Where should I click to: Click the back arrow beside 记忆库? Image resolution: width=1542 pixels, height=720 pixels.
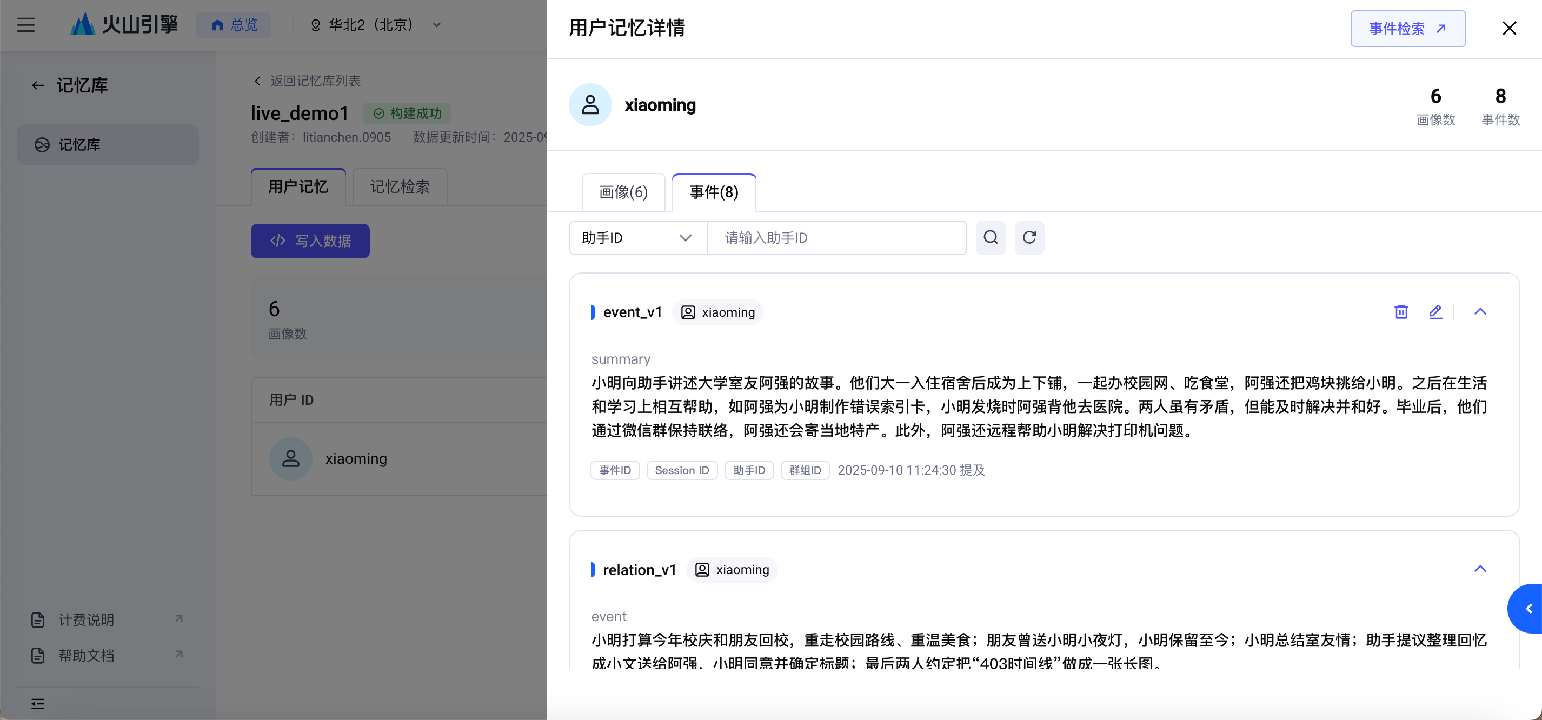click(37, 85)
